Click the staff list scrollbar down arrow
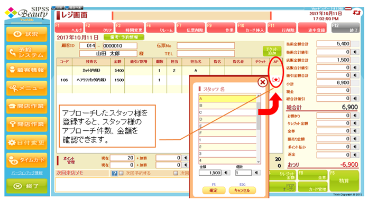Viewport: 368px width, 201px height. coord(259,161)
